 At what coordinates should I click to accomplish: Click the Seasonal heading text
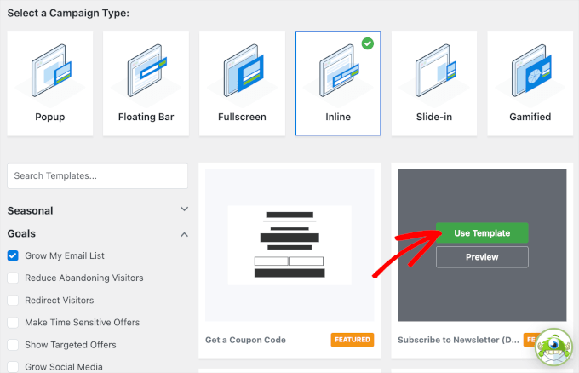click(x=31, y=210)
